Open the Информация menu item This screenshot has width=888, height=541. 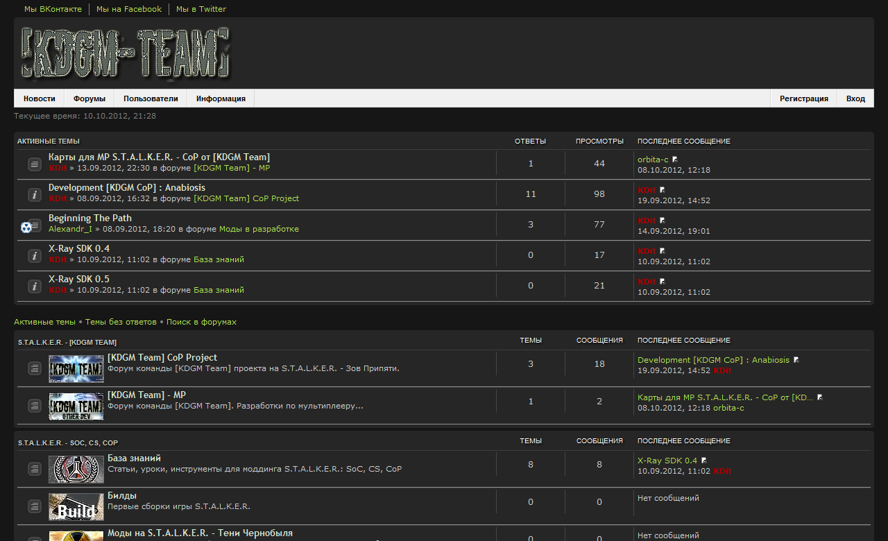[x=221, y=98]
